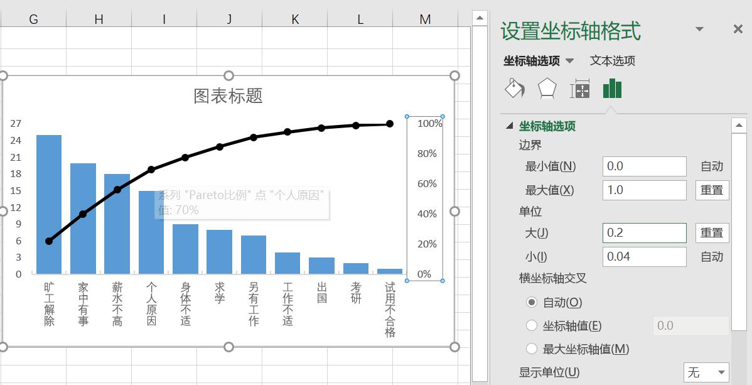752x385 pixels.
Task: Click the Pareto line point at 旷工解除
Action: coord(49,241)
